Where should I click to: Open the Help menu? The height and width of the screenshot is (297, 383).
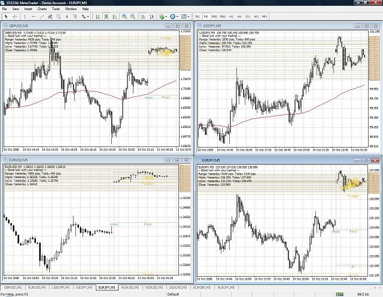85,9
